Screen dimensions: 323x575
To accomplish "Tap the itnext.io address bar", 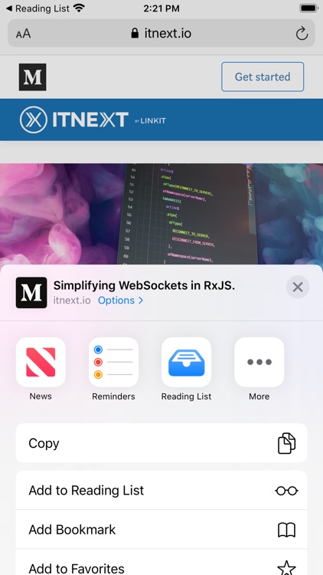I will pos(161,34).
